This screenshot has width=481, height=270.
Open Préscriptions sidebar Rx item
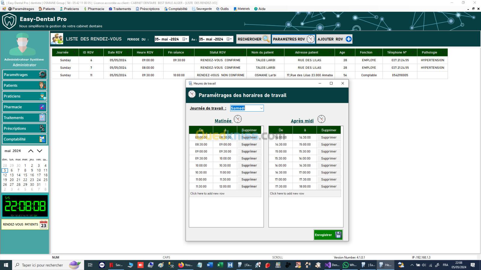pos(25,128)
